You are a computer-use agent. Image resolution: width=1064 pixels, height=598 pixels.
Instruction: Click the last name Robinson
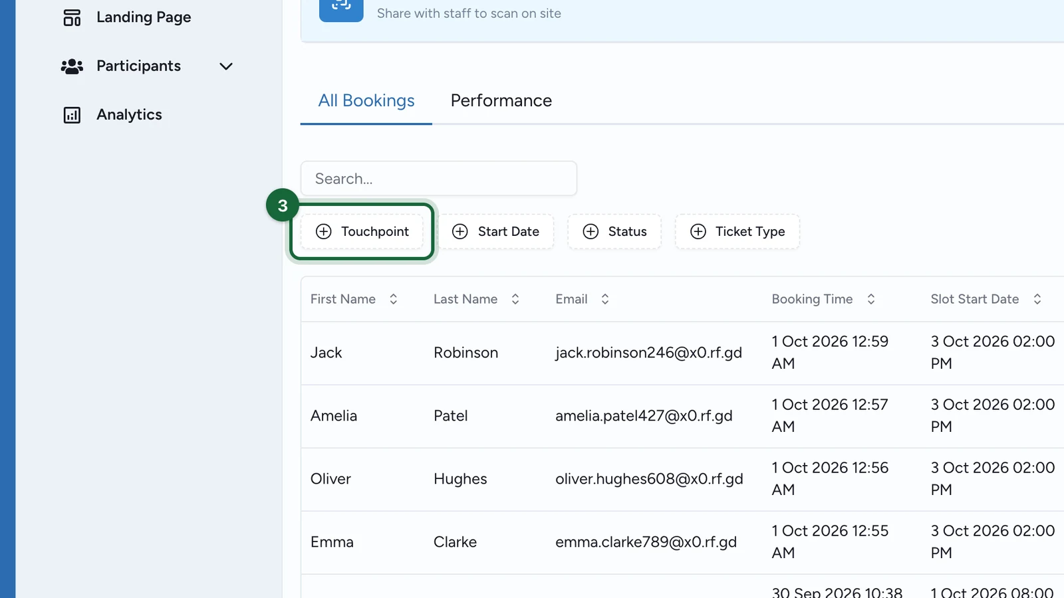click(465, 353)
